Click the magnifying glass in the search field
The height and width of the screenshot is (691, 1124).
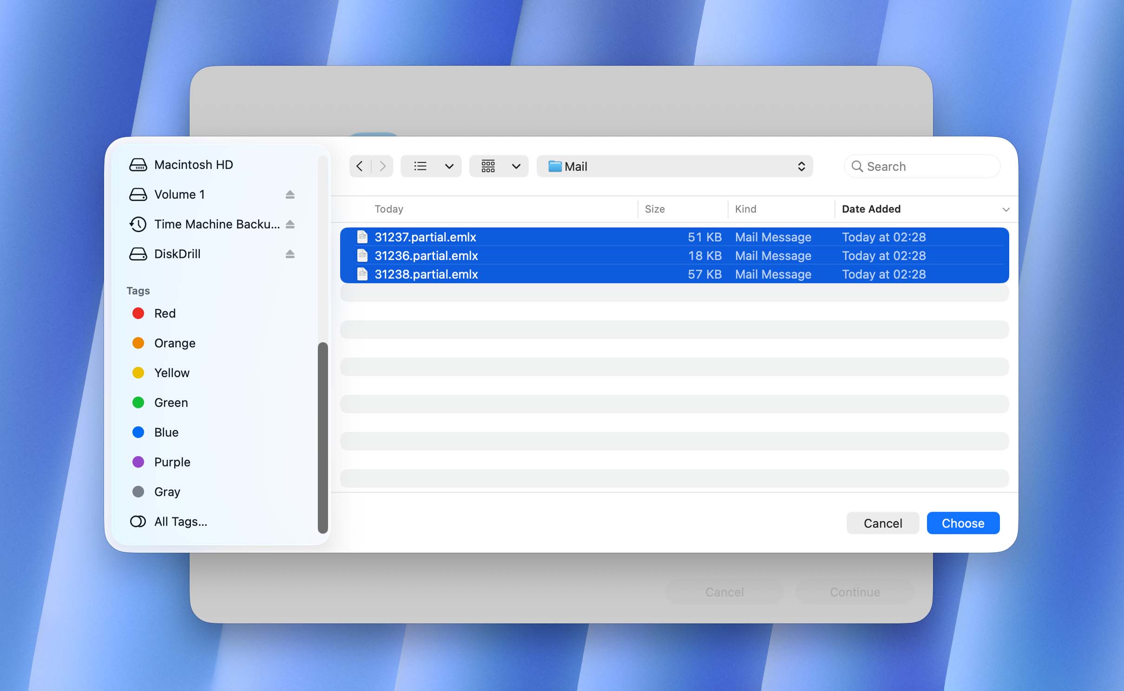pos(857,166)
